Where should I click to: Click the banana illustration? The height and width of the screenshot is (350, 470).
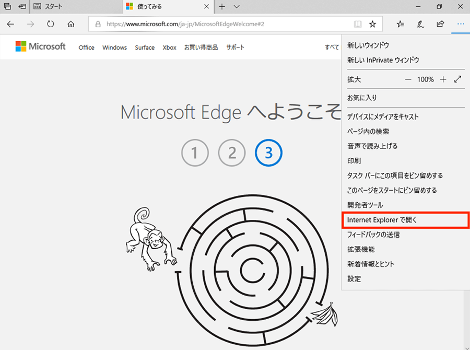(x=325, y=314)
